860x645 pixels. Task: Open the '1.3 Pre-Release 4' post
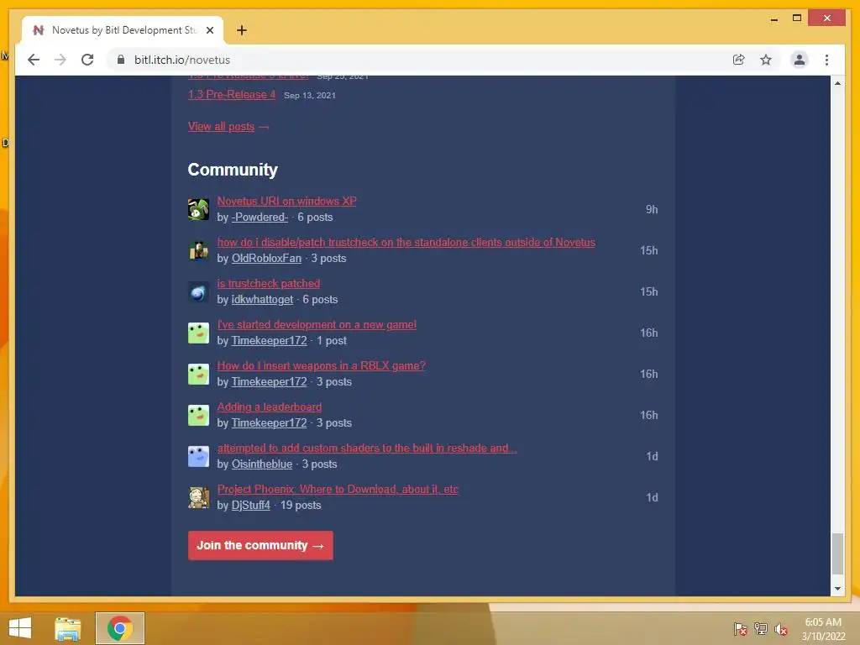232,94
